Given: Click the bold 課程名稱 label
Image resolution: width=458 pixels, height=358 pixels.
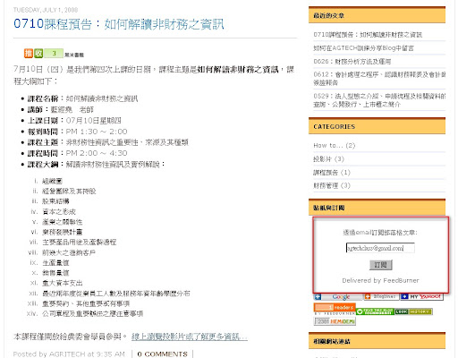Looking at the screenshot, I should pos(43,98).
